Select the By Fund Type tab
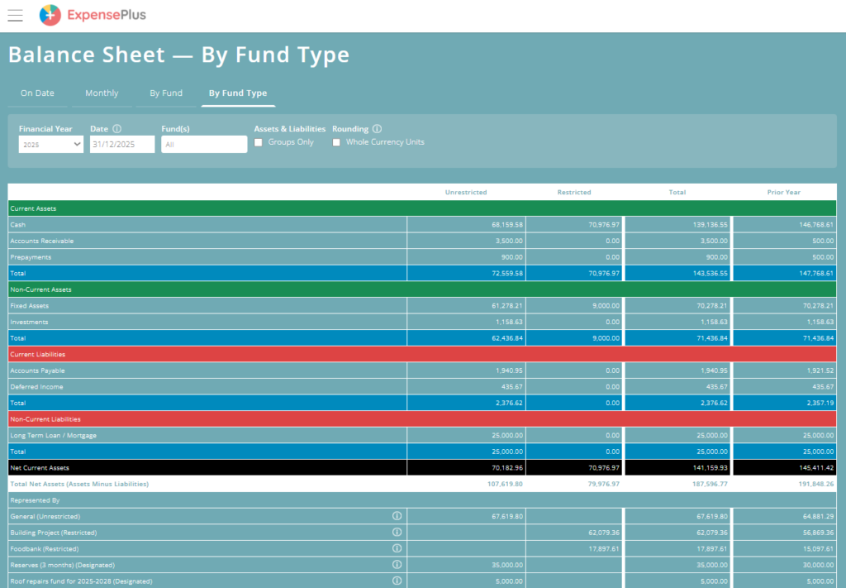The image size is (846, 588). [x=238, y=93]
